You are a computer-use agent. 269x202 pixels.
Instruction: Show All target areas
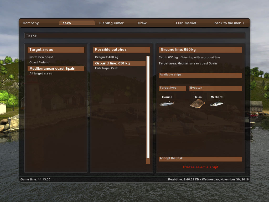41,73
